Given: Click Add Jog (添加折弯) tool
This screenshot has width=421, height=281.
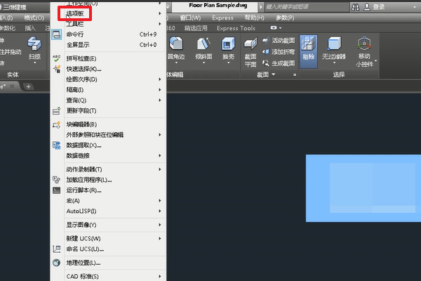Looking at the screenshot, I should (279, 51).
